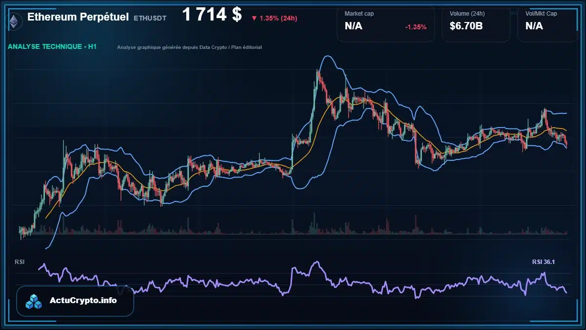Select the Ethereum Perpétuel title

coord(78,17)
